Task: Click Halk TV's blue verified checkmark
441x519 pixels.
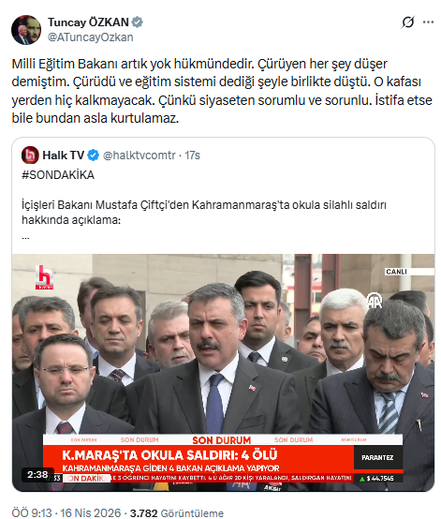Action: (x=94, y=155)
